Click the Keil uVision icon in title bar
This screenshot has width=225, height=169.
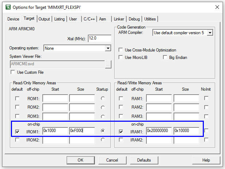pyautogui.click(x=8, y=7)
